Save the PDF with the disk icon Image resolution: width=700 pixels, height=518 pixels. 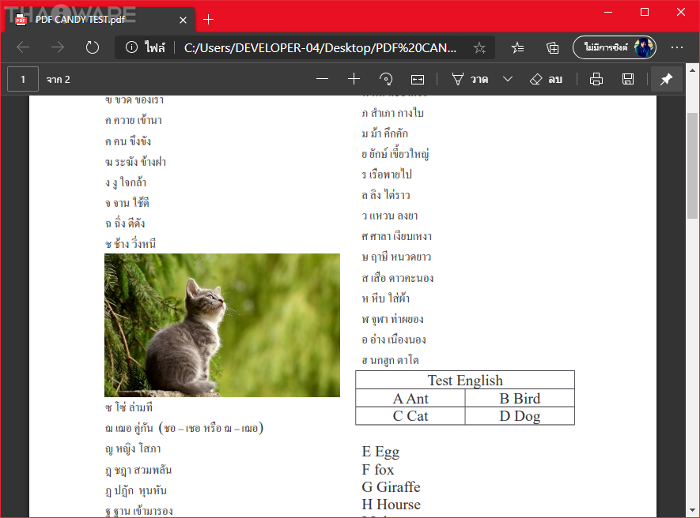pyautogui.click(x=628, y=79)
